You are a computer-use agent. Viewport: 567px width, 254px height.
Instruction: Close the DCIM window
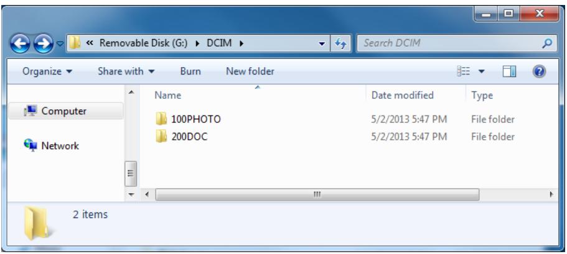click(x=539, y=14)
